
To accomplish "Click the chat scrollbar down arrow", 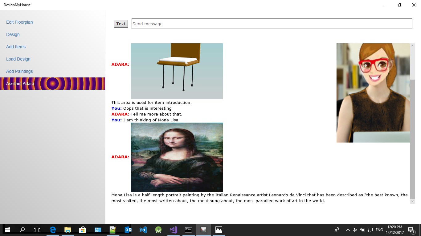I will click(412, 201).
